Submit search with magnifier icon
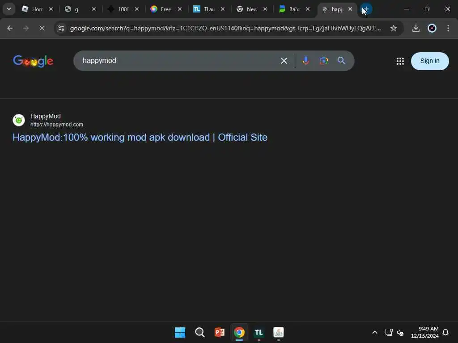458x343 pixels. [341, 61]
